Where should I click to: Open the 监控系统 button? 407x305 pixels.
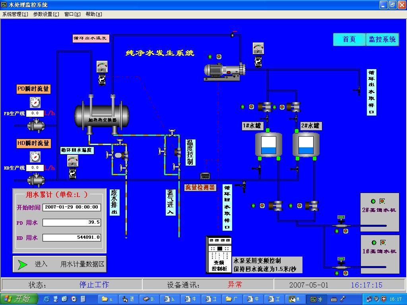click(382, 39)
